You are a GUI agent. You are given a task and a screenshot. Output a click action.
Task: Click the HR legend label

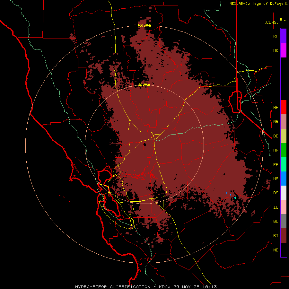[x=276, y=150]
